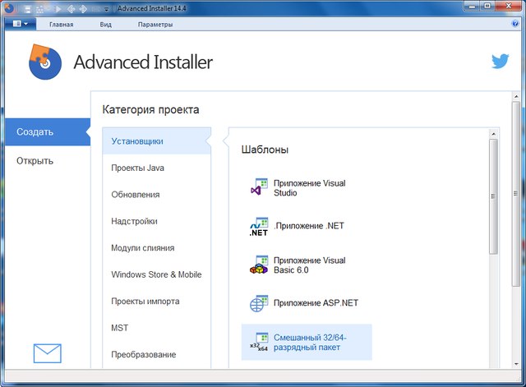Switch to the Вид ribbon tab
This screenshot has height=387, width=526.
[x=105, y=25]
